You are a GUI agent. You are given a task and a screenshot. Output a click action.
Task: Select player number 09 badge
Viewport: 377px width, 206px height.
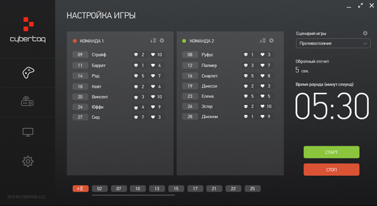point(80,55)
